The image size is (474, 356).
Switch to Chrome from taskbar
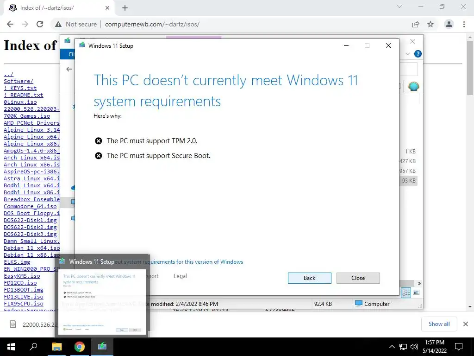[80, 347]
